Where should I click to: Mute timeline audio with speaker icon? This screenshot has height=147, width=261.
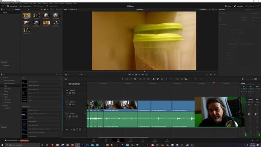click(243, 79)
